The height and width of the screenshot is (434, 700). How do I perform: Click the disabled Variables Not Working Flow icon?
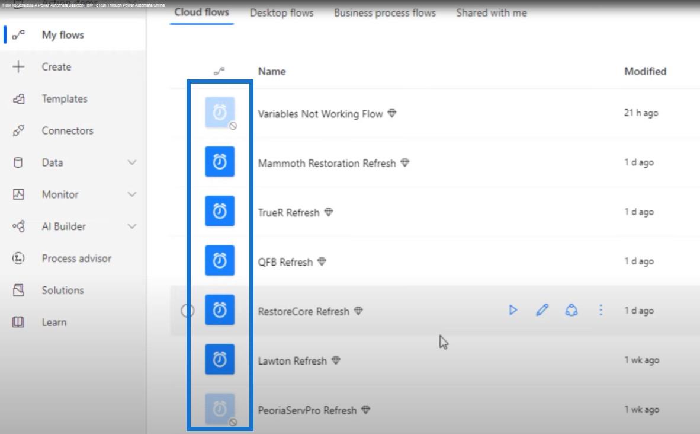pyautogui.click(x=220, y=113)
